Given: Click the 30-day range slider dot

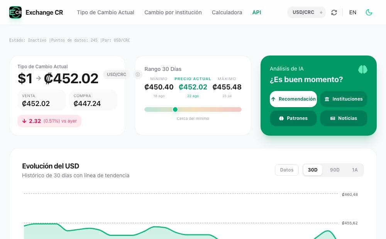Looking at the screenshot, I should (x=175, y=109).
